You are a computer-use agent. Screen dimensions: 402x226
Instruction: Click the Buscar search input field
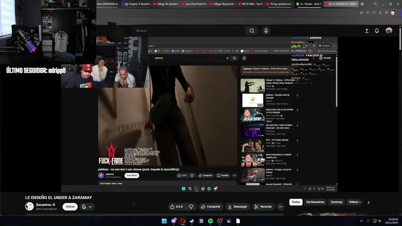tap(189, 31)
